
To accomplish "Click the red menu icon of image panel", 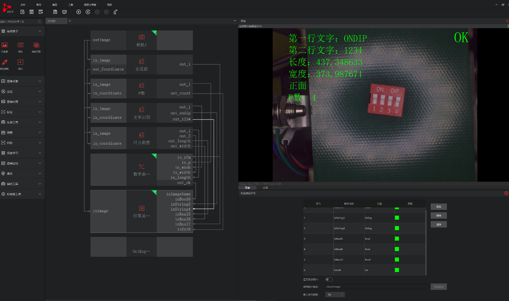I will (507, 21).
